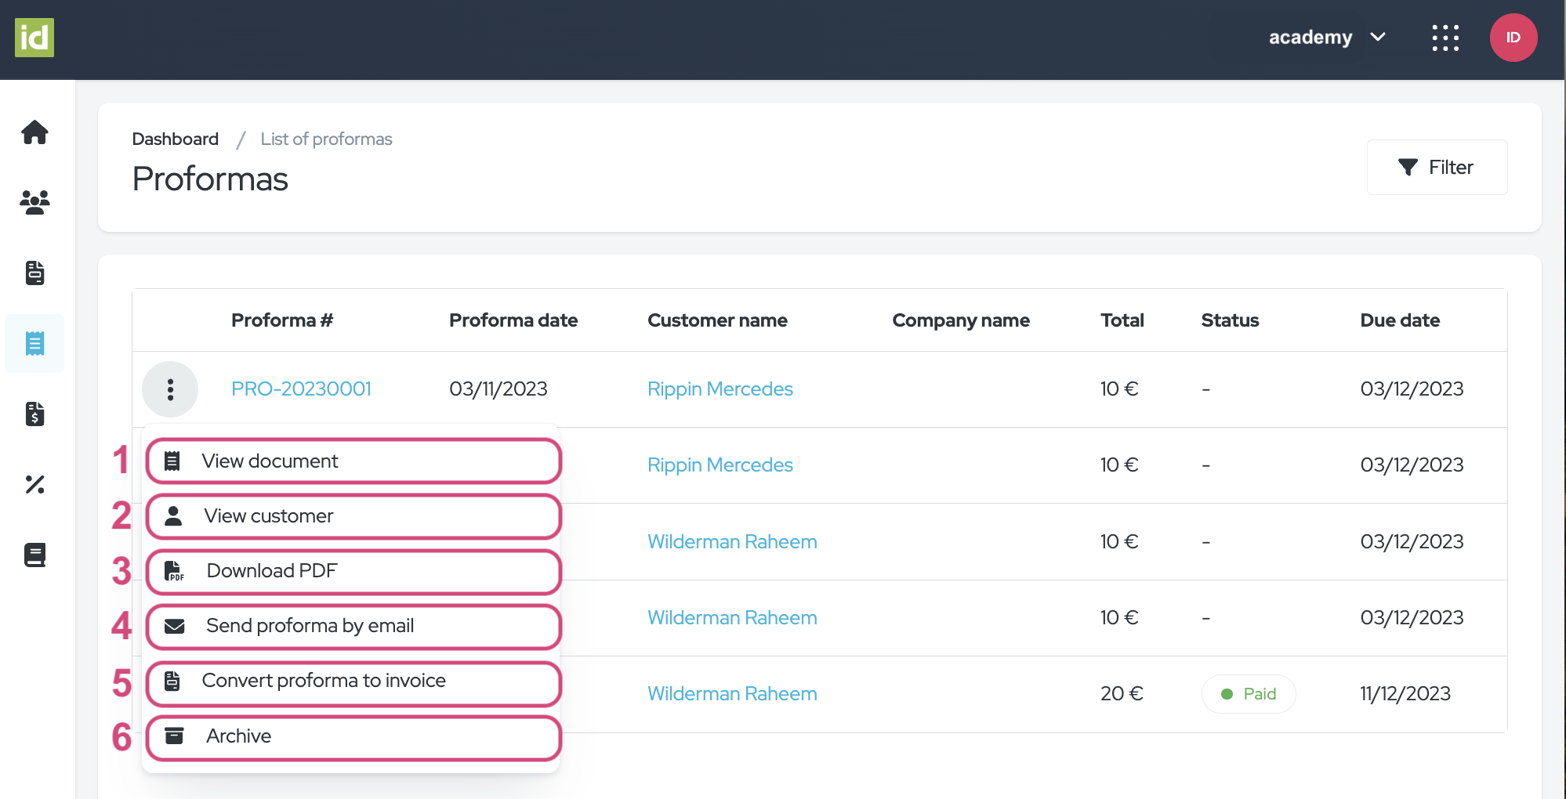Open the apps grid icon
This screenshot has height=799, width=1566.
click(x=1445, y=38)
